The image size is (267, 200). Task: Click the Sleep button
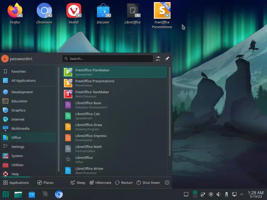coord(78,183)
